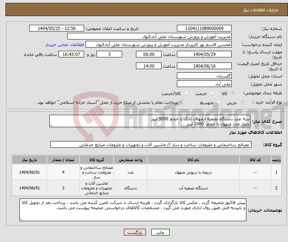Click the دستگاه تصفیه آب cell

pos(193,188)
